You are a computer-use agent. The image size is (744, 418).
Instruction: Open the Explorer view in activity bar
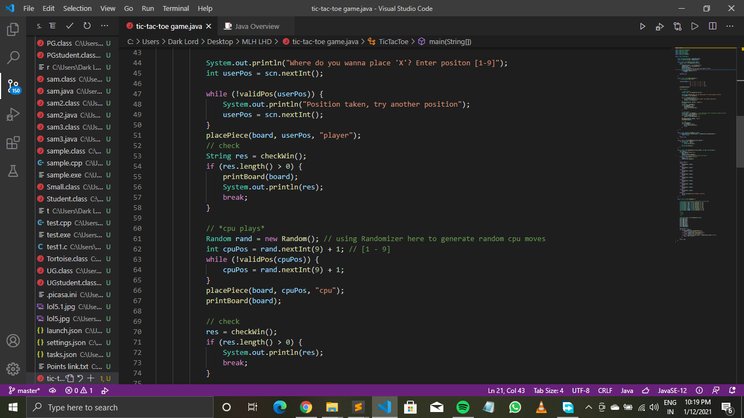point(13,29)
